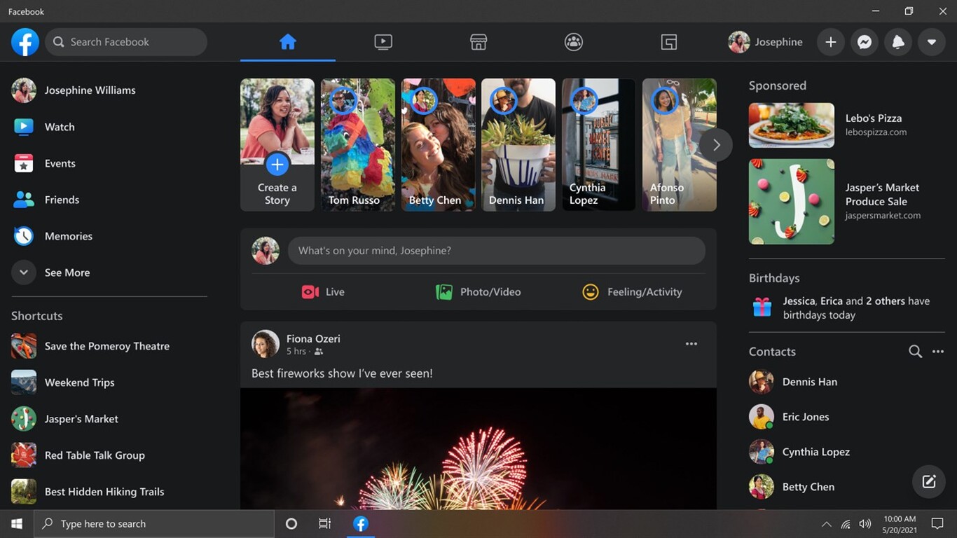Open the account menu chevron

pos(931,41)
